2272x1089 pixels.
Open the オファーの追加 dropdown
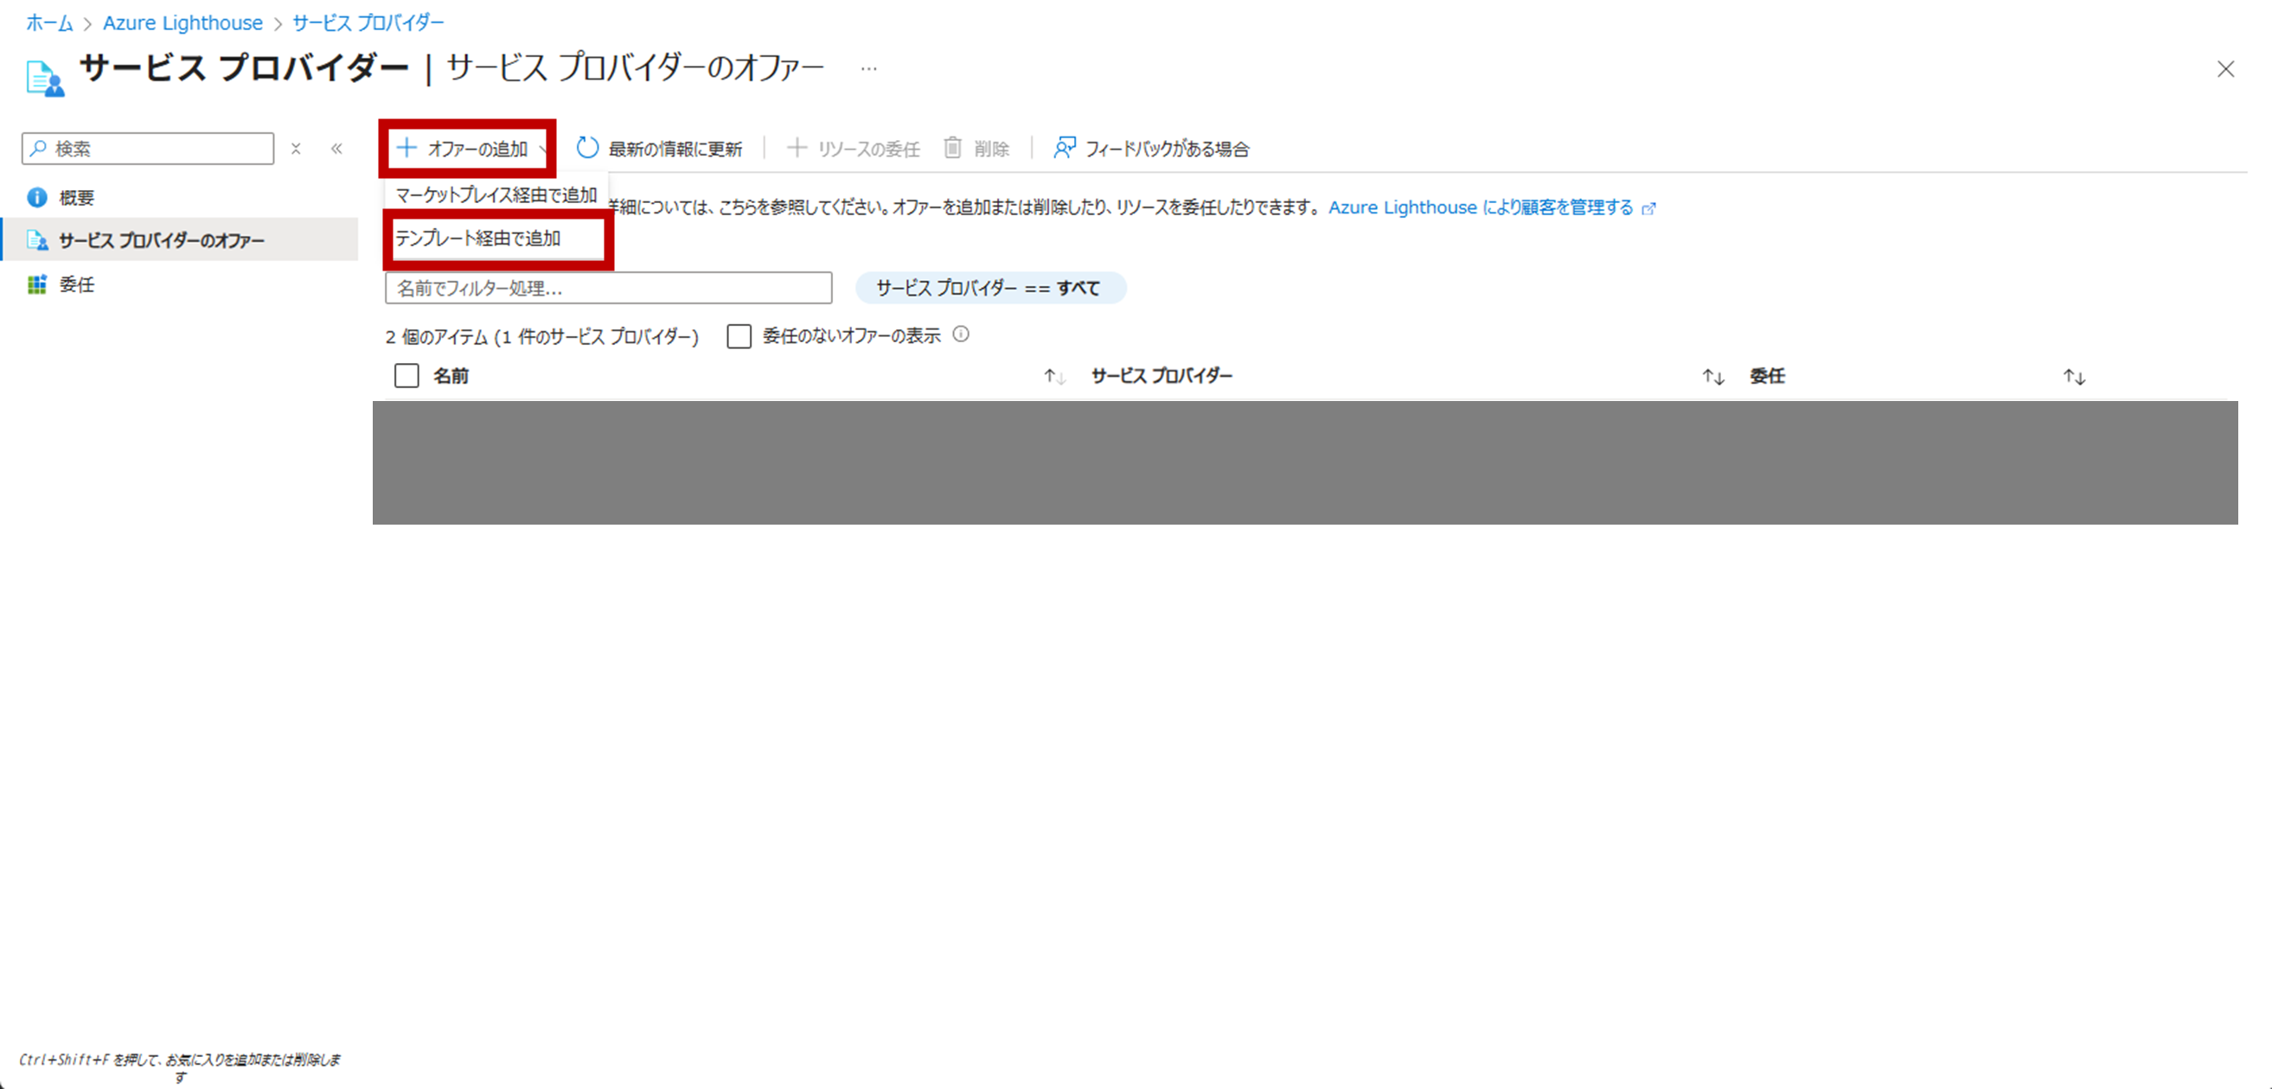tap(469, 148)
